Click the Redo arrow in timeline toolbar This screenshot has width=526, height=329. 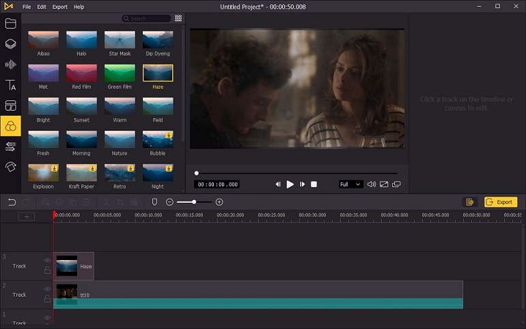[26, 202]
